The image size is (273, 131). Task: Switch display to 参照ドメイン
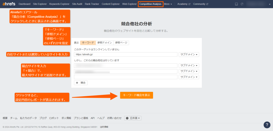coord(105,43)
